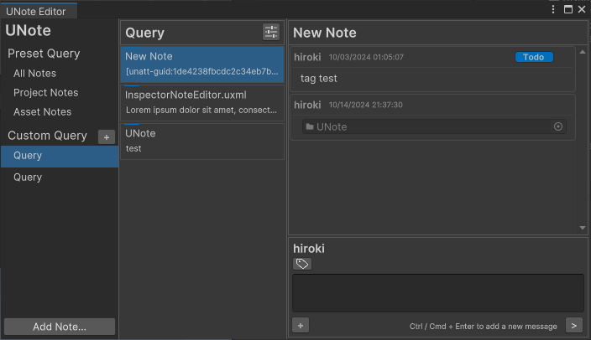Click scroll down arrow in messages

coord(583,228)
